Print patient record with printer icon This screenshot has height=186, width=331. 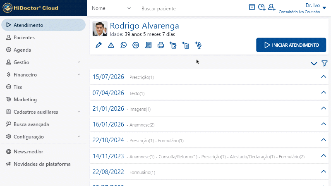point(161,45)
